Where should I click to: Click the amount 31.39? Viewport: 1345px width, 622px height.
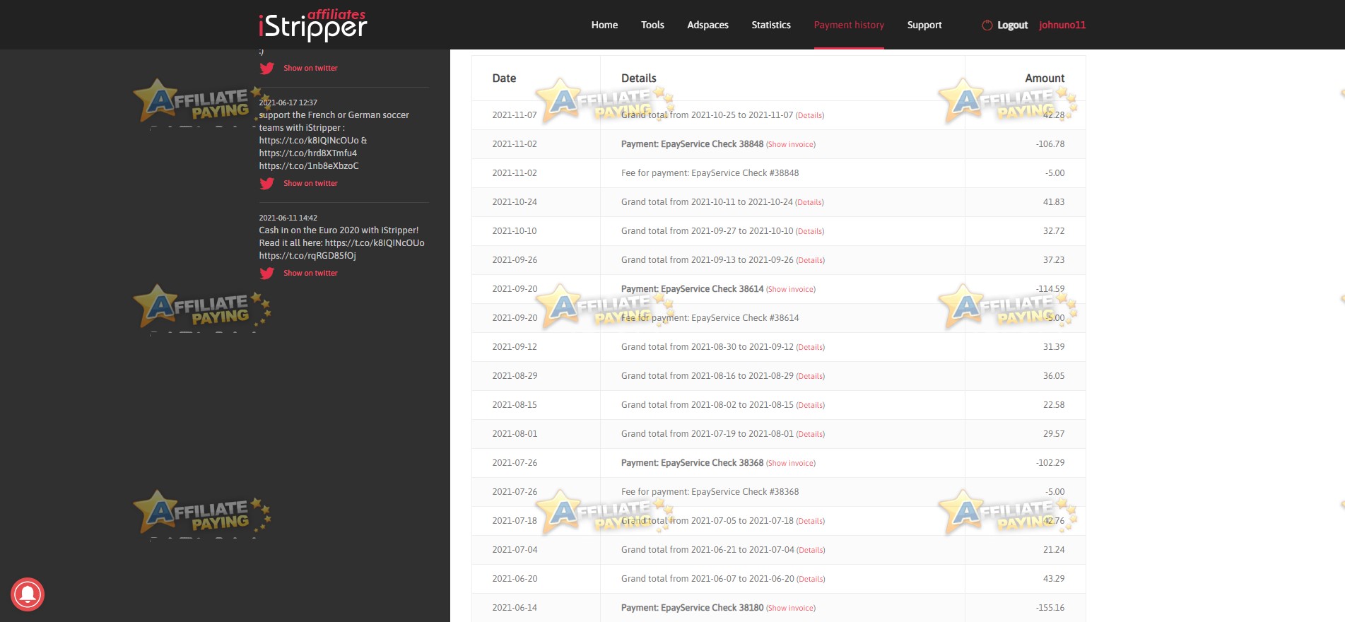1054,346
